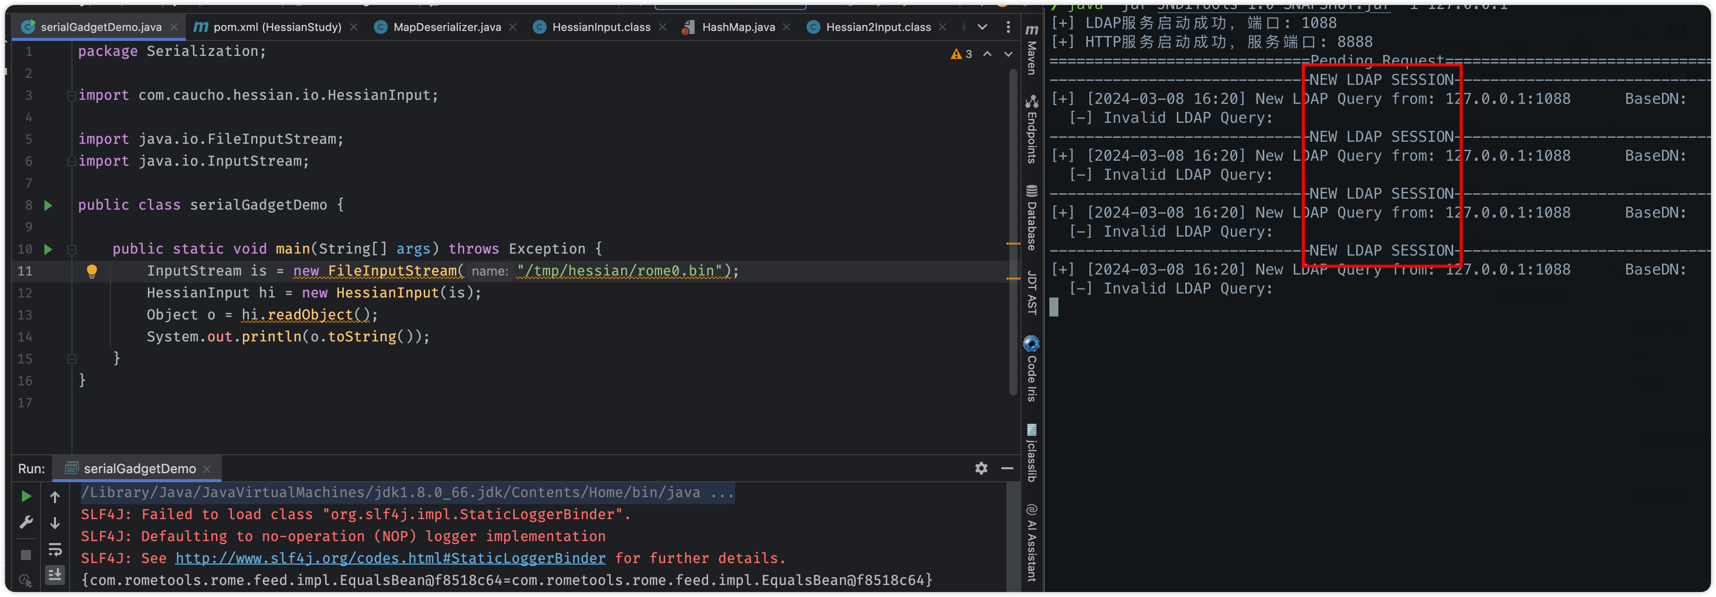Collapse the main method fold at line 10
The image size is (1716, 597).
click(71, 250)
